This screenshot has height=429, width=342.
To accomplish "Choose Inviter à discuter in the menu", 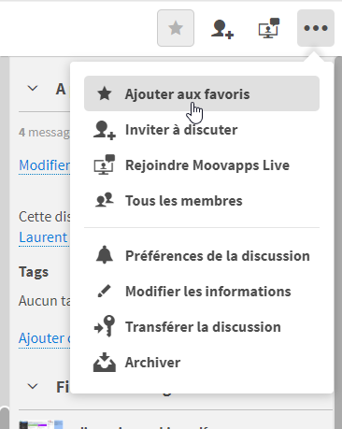I will coord(202,130).
